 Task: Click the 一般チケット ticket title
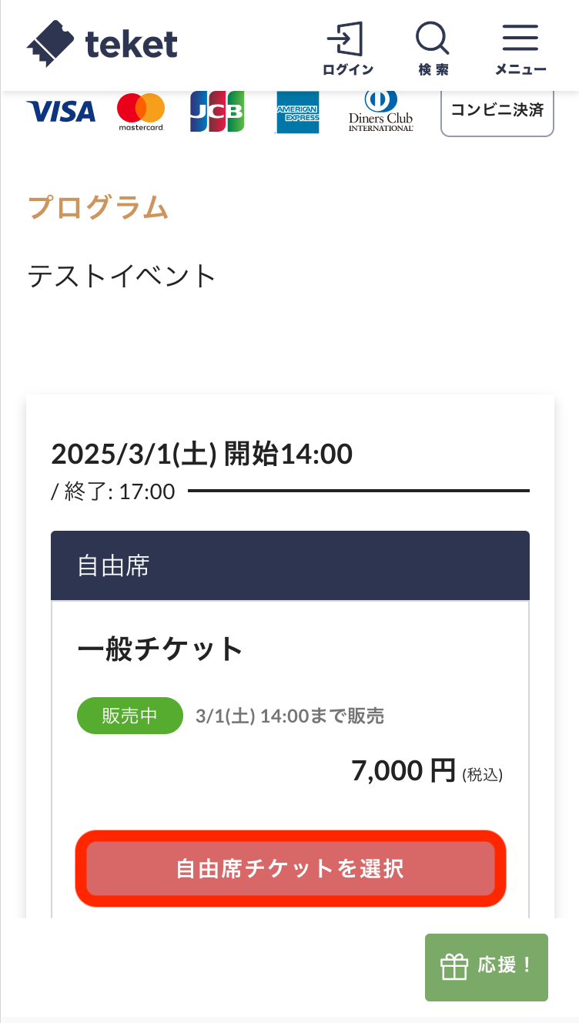tap(160, 649)
